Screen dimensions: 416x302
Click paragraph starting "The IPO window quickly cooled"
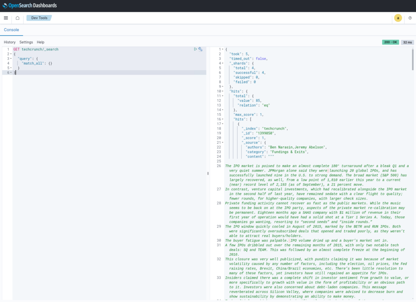coord(315,231)
